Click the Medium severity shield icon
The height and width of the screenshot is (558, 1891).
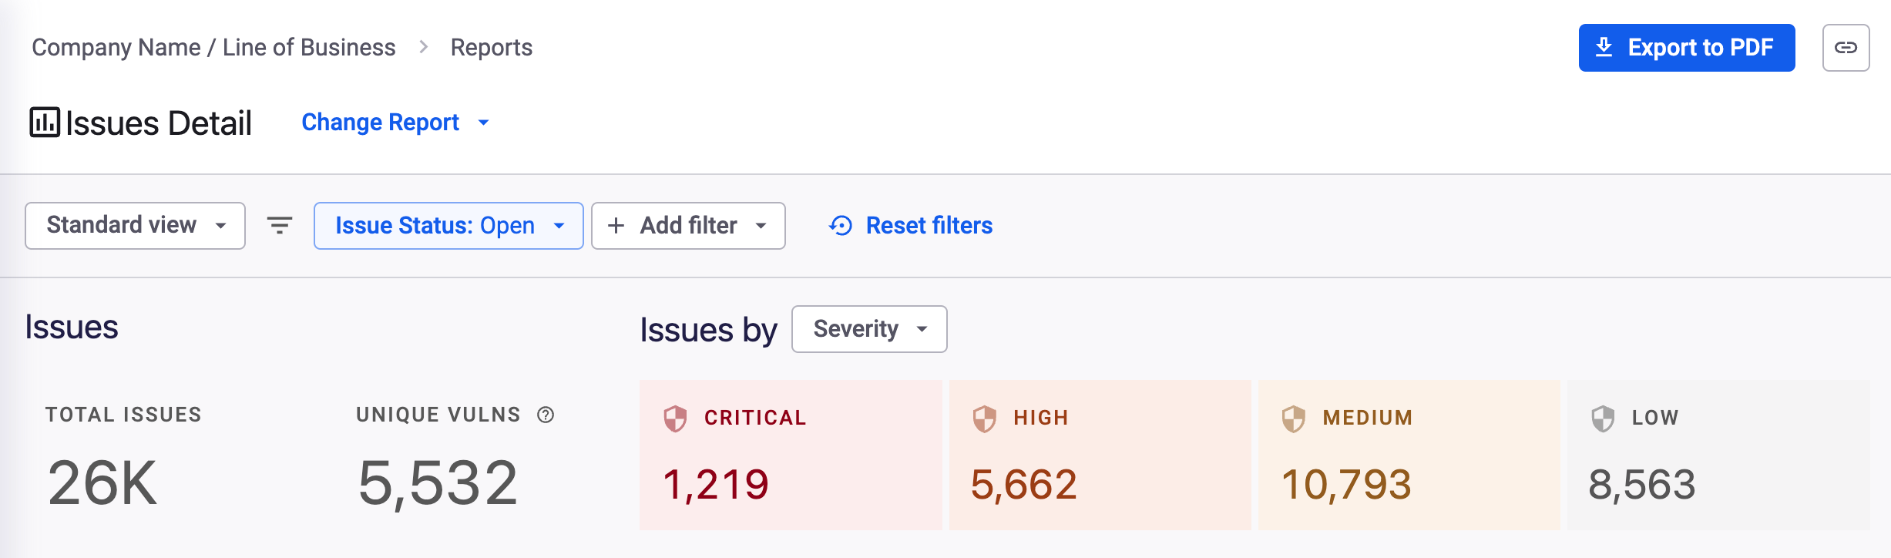(1293, 418)
